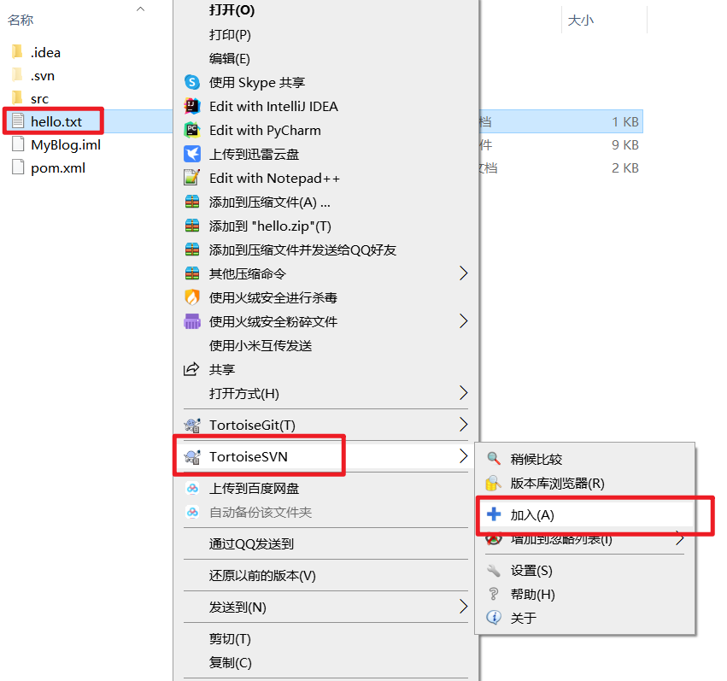Expand the 打开方式(H) submenu arrow
The height and width of the screenshot is (681, 727).
pyautogui.click(x=463, y=393)
